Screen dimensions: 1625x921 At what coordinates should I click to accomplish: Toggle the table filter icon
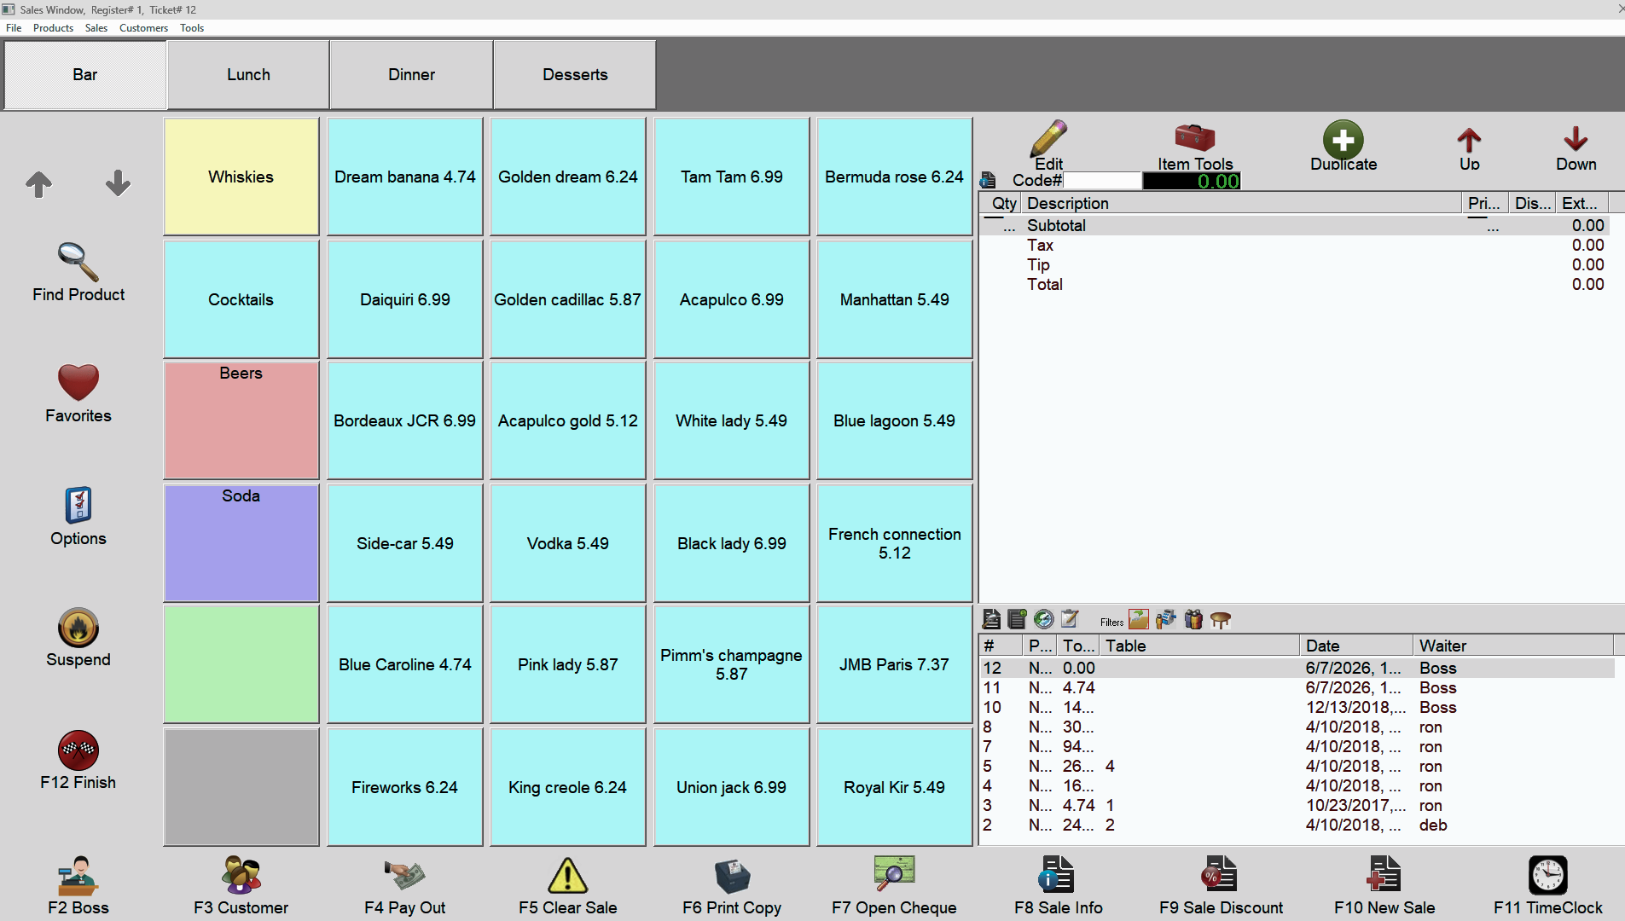point(1221,620)
